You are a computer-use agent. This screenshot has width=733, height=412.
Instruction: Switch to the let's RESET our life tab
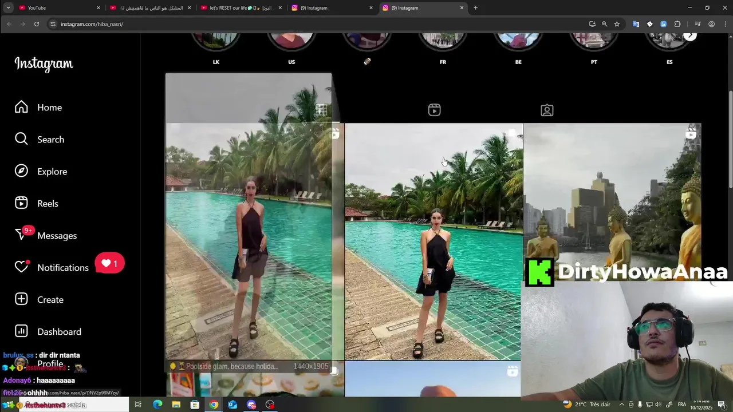[240, 8]
